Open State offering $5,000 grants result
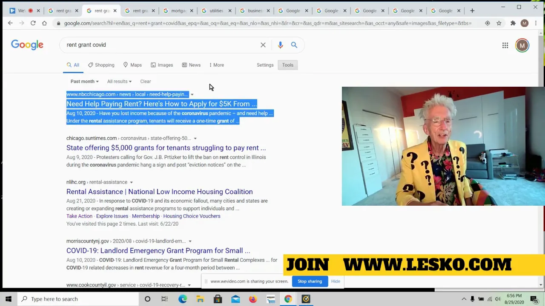The image size is (545, 306). (x=166, y=148)
